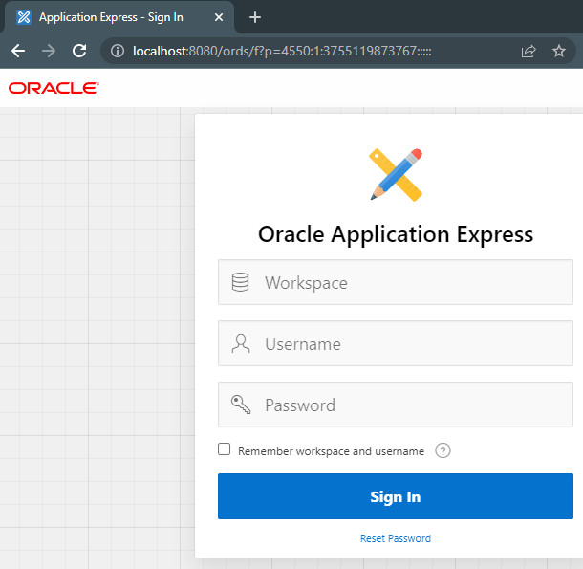
Task: Enable Remember workspace and username checkbox
Action: (225, 449)
